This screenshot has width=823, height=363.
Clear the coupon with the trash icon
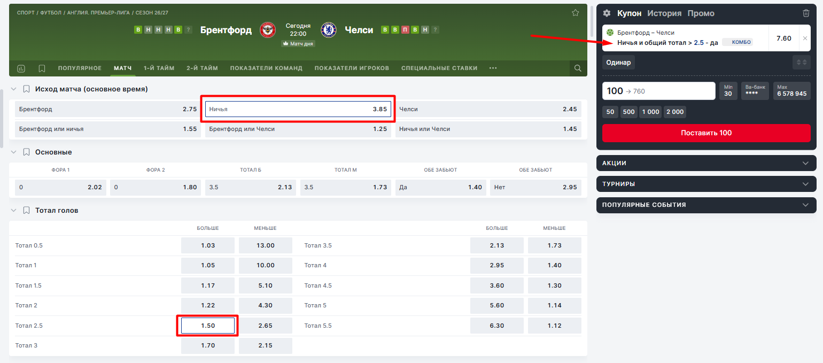click(x=806, y=13)
